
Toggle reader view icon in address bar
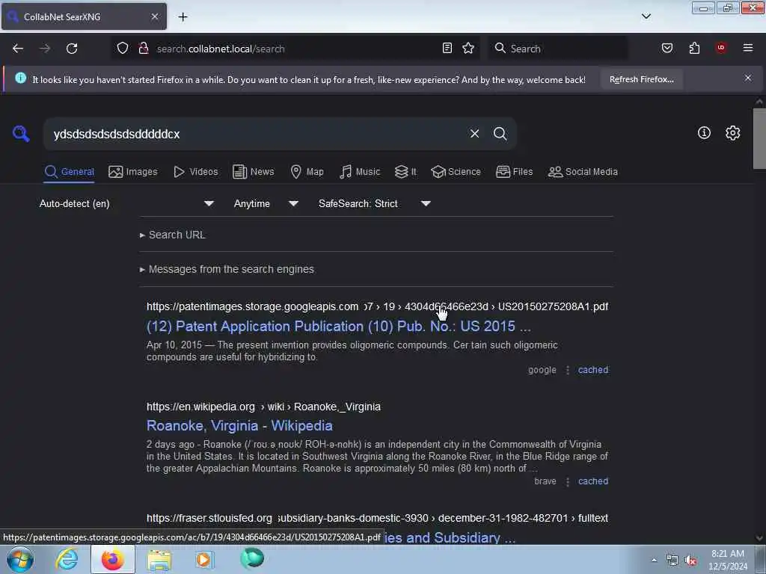pos(447,48)
